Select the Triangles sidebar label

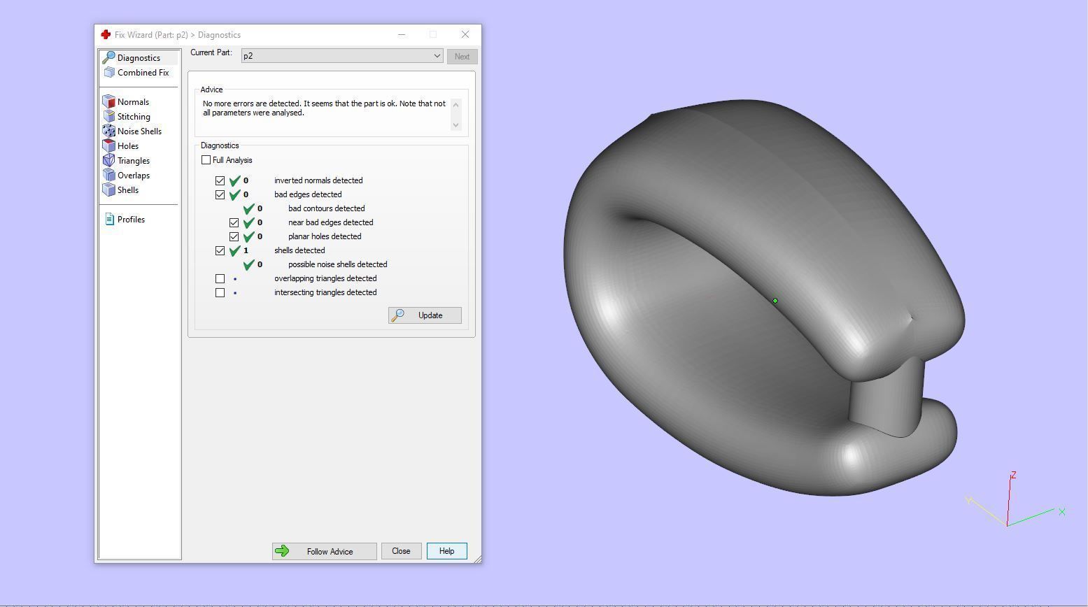pos(134,161)
